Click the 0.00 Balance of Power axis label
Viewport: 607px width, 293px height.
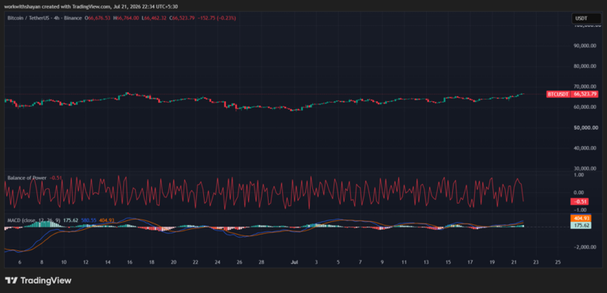(x=579, y=193)
